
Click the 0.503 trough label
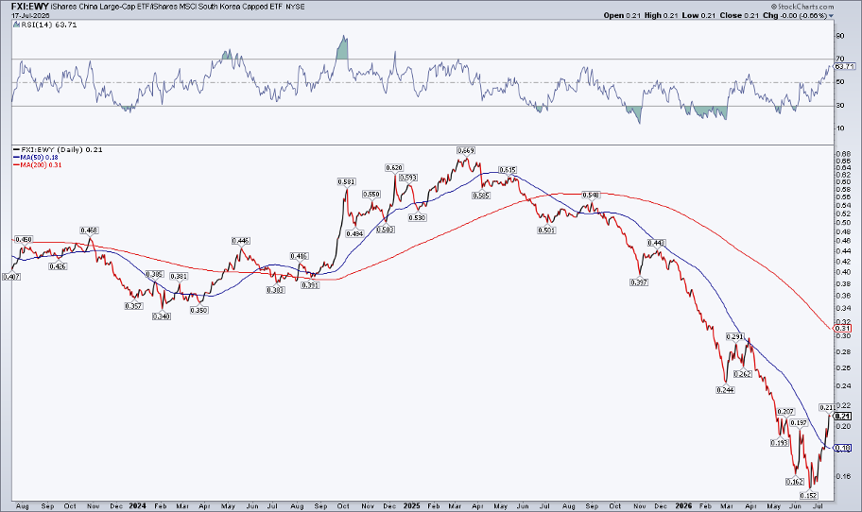[x=386, y=230]
